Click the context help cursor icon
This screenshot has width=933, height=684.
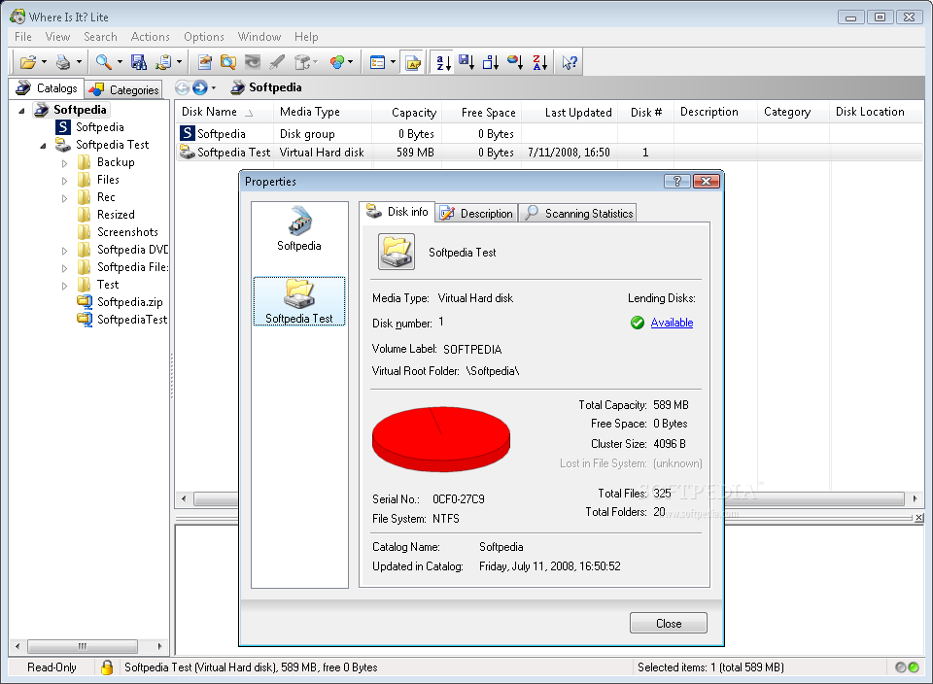click(x=570, y=62)
